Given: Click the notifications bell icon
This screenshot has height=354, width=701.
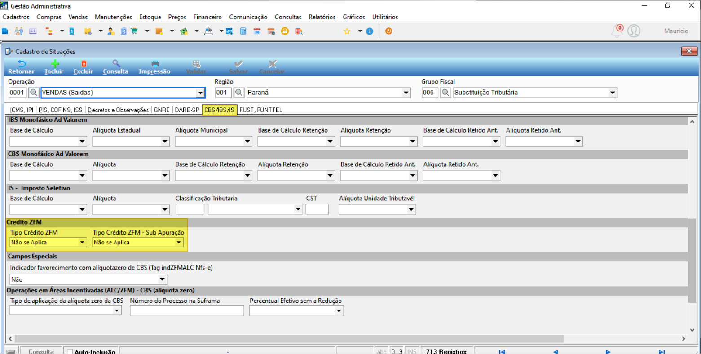Looking at the screenshot, I should coord(617,31).
